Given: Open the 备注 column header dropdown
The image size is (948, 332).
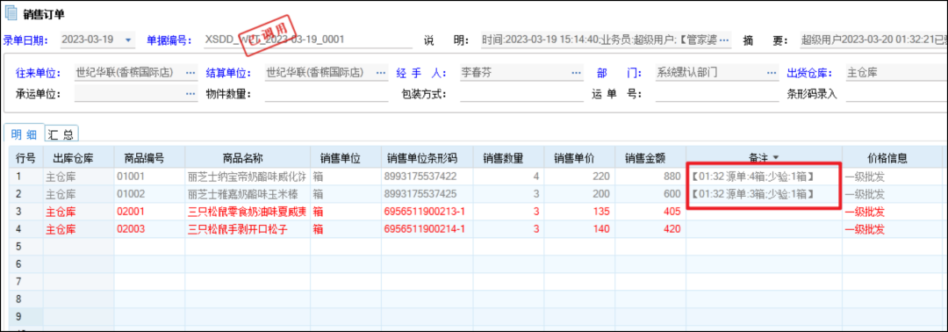Looking at the screenshot, I should 776,158.
